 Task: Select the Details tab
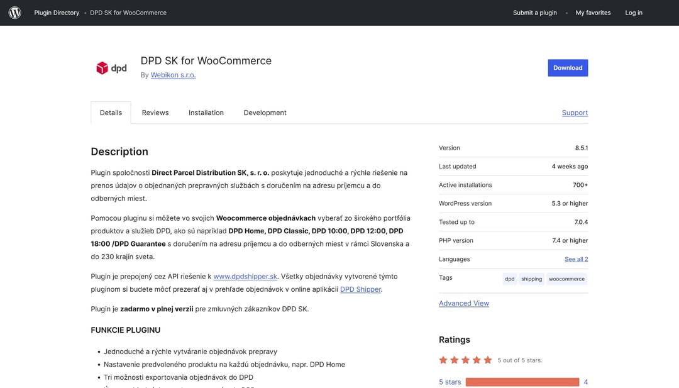(111, 113)
